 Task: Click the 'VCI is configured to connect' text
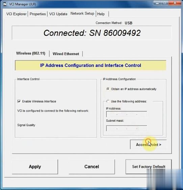(53, 111)
